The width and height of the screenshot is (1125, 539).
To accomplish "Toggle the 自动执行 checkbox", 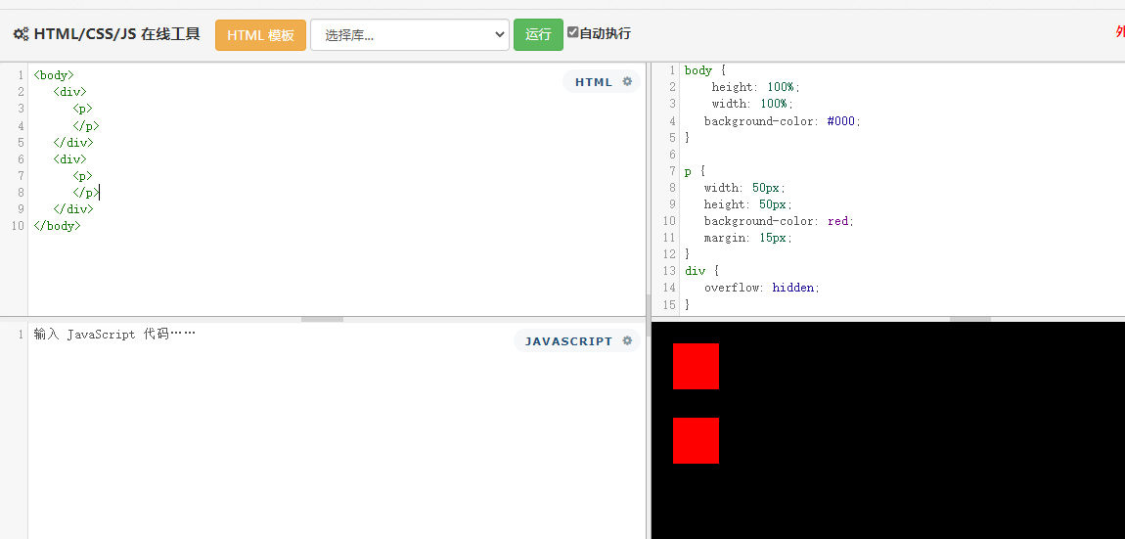I will (x=572, y=32).
